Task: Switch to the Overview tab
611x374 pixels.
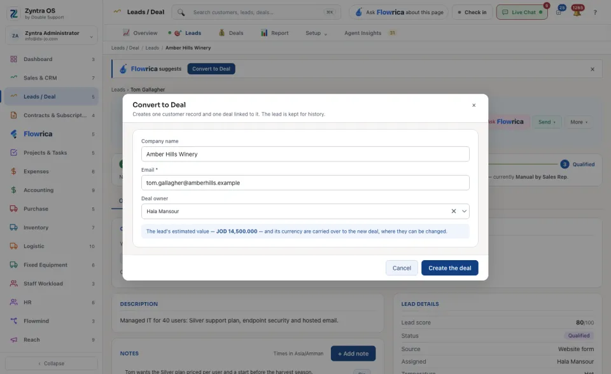Action: (x=140, y=33)
